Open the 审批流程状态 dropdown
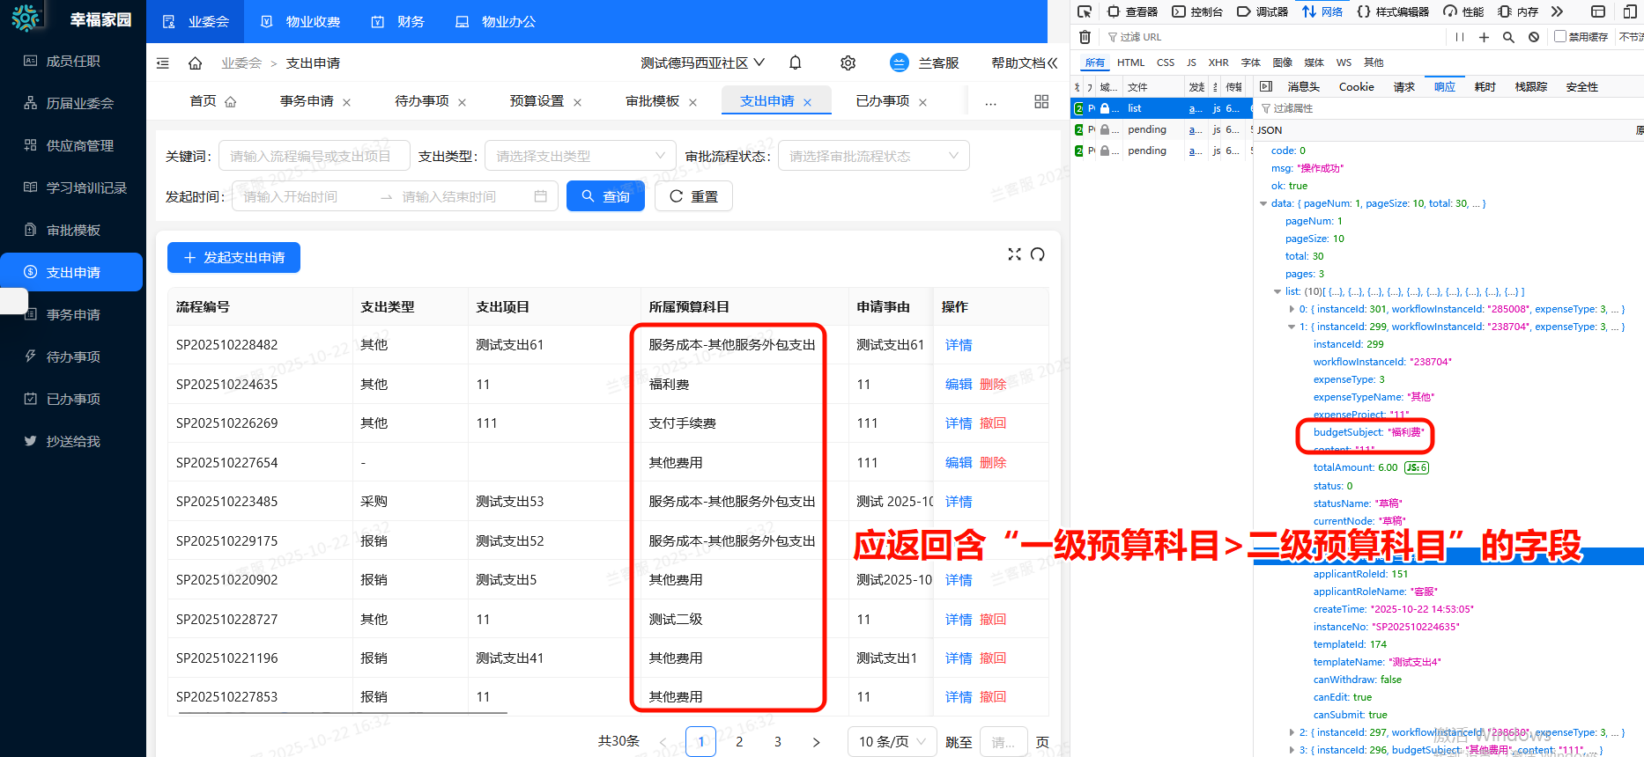 click(873, 156)
